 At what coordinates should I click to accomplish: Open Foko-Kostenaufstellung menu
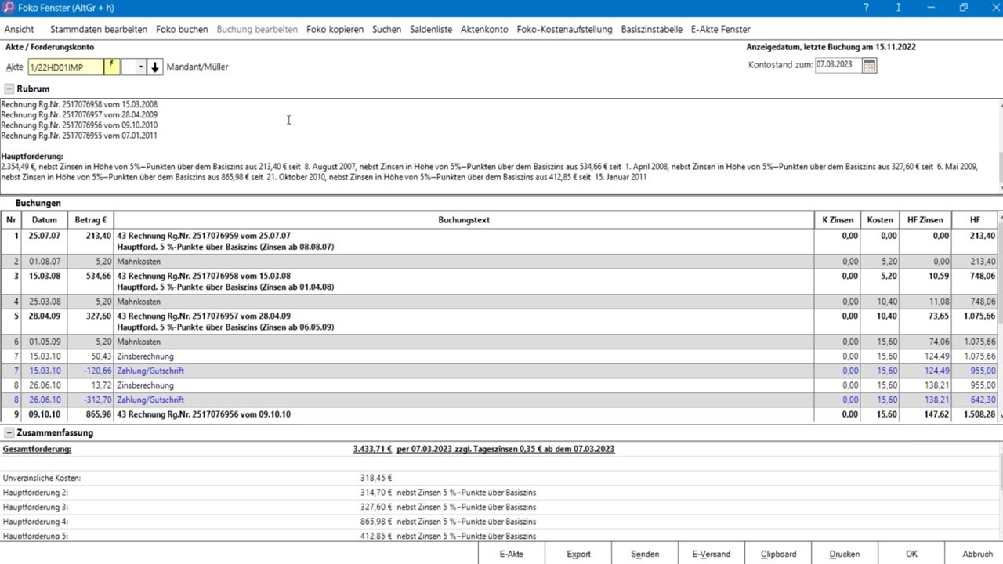tap(564, 29)
